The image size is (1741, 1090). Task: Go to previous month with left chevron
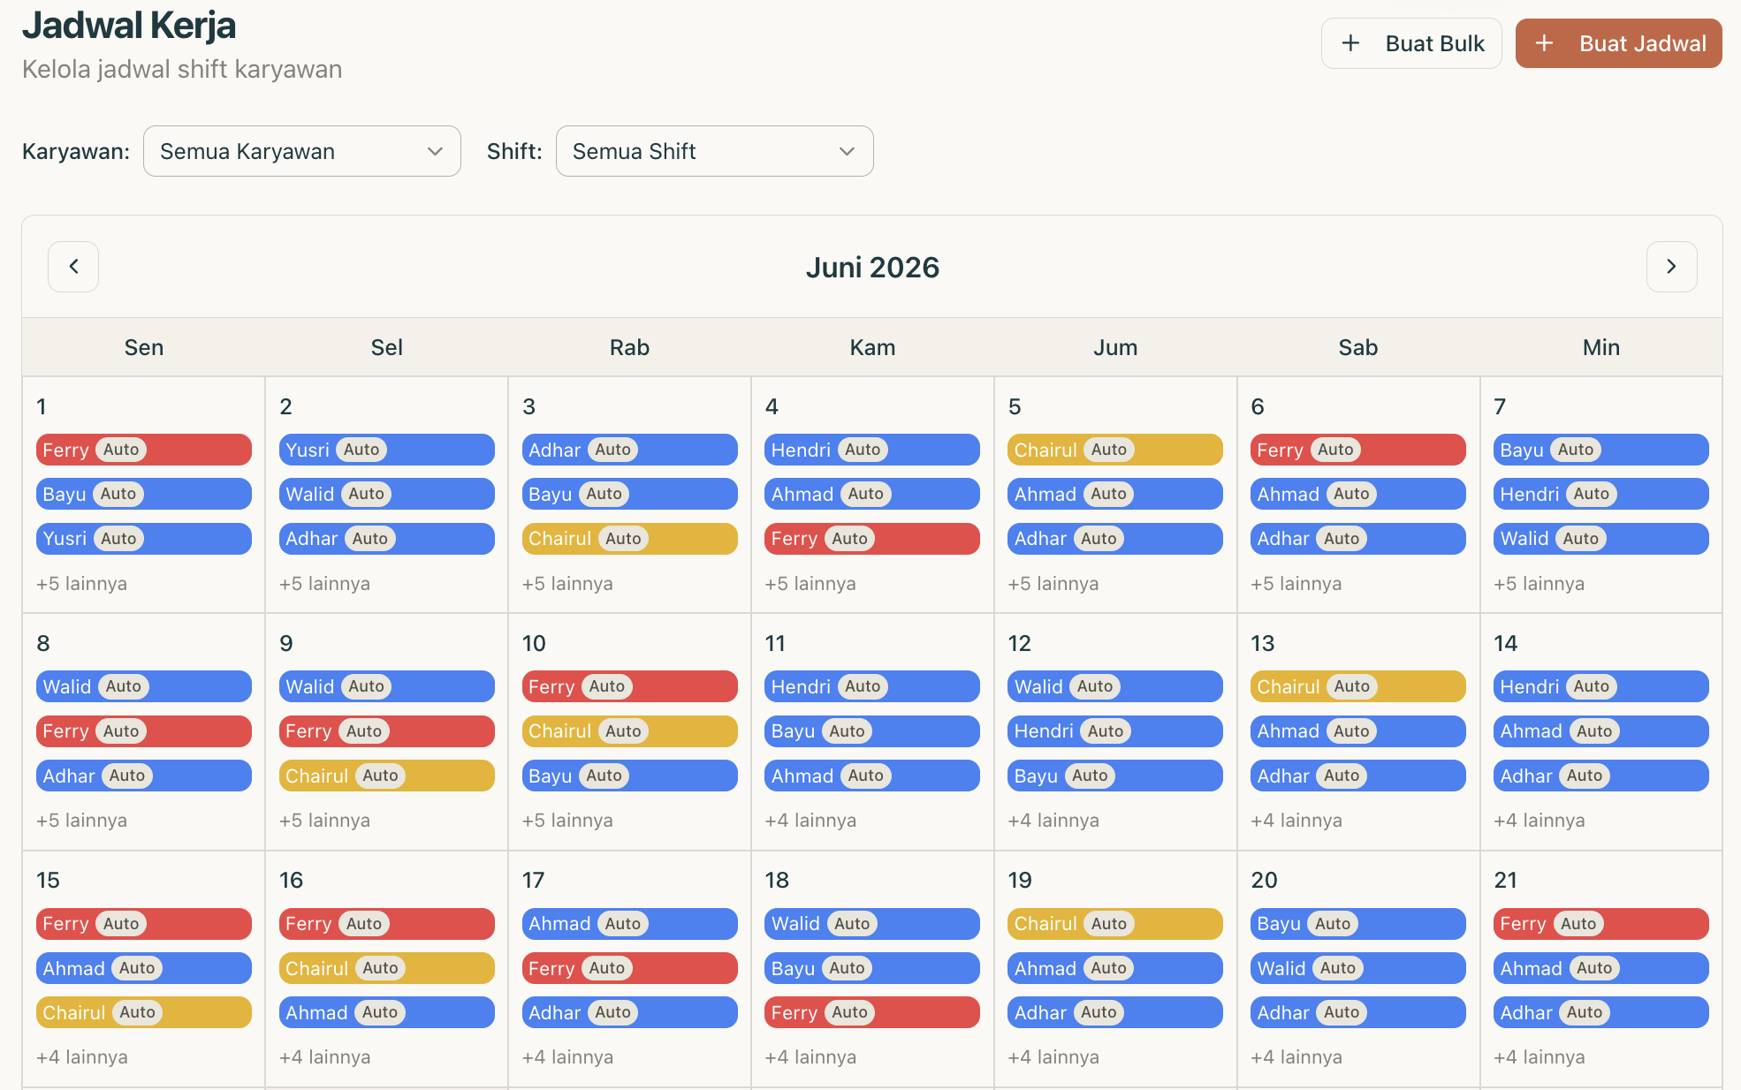click(73, 267)
